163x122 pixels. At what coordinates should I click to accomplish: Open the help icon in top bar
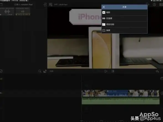point(154,4)
